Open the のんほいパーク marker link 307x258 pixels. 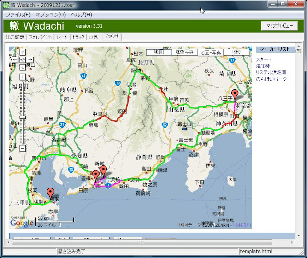(272, 79)
